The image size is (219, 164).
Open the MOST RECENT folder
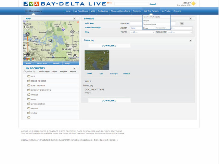[39, 81]
